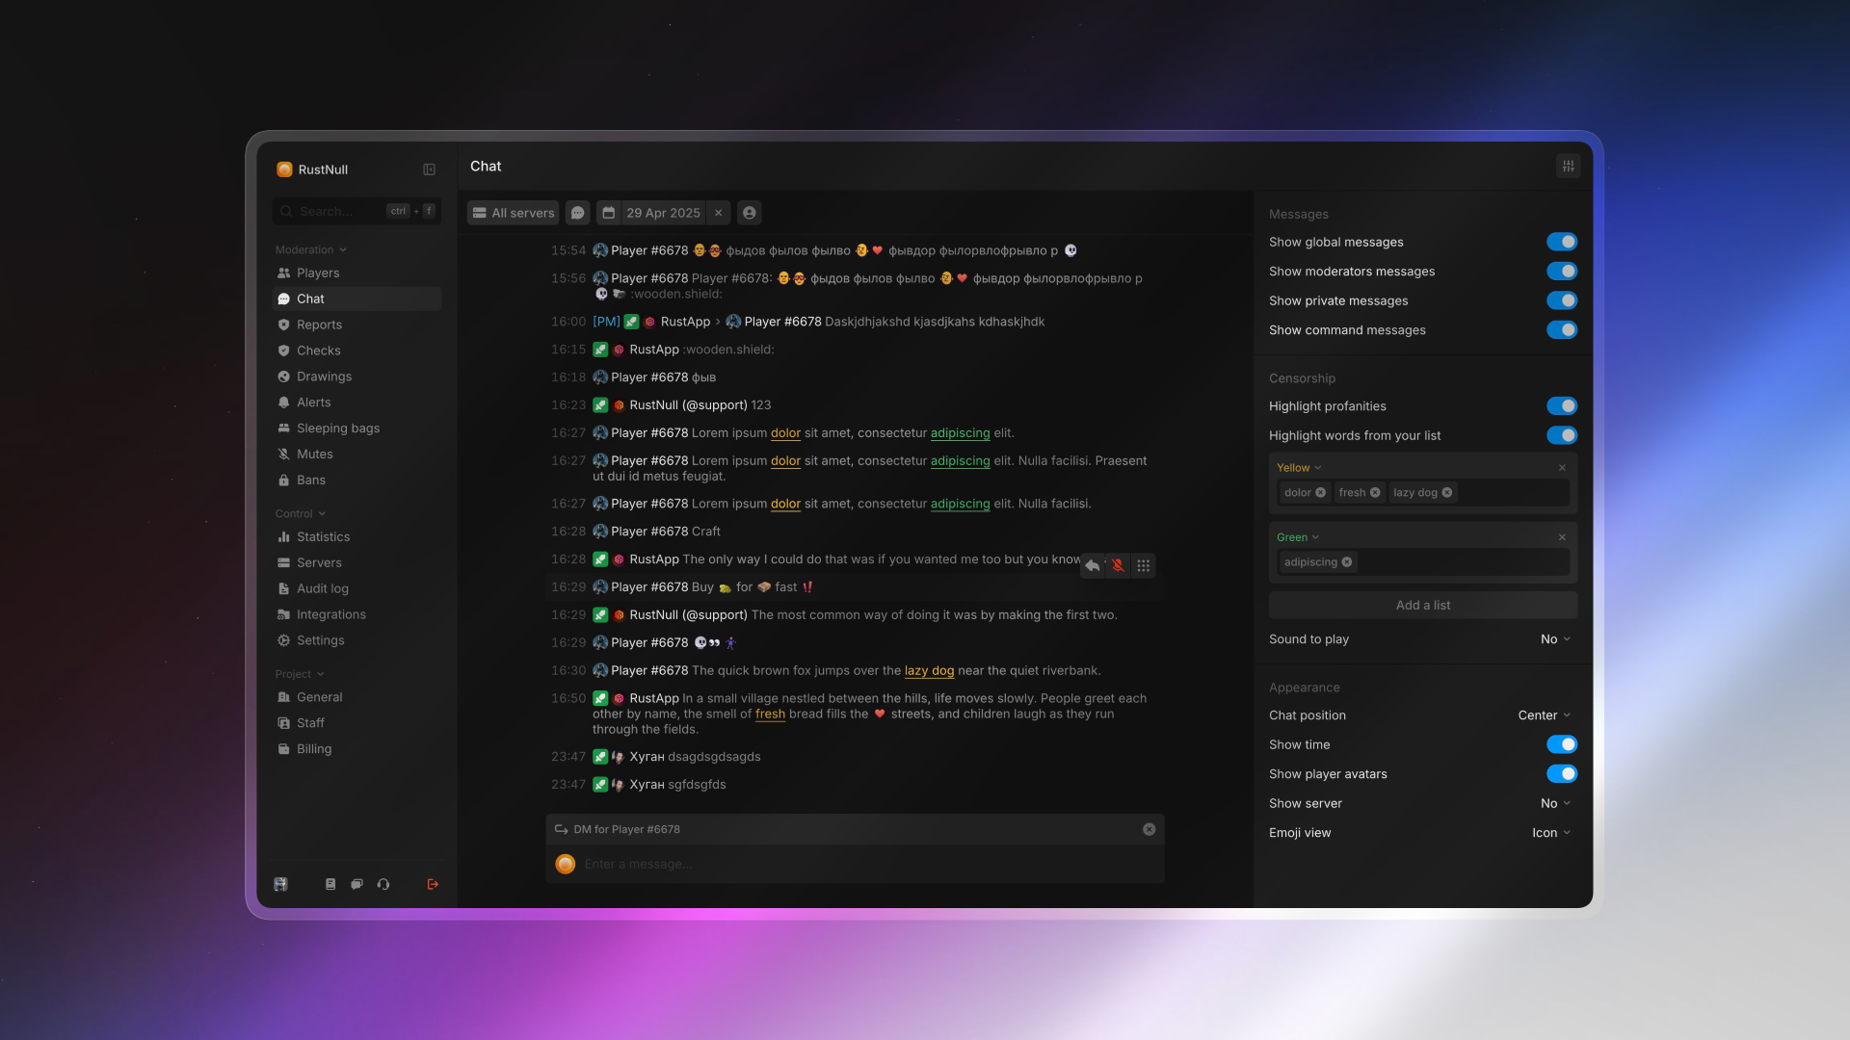Open the documentation book icon

click(330, 884)
